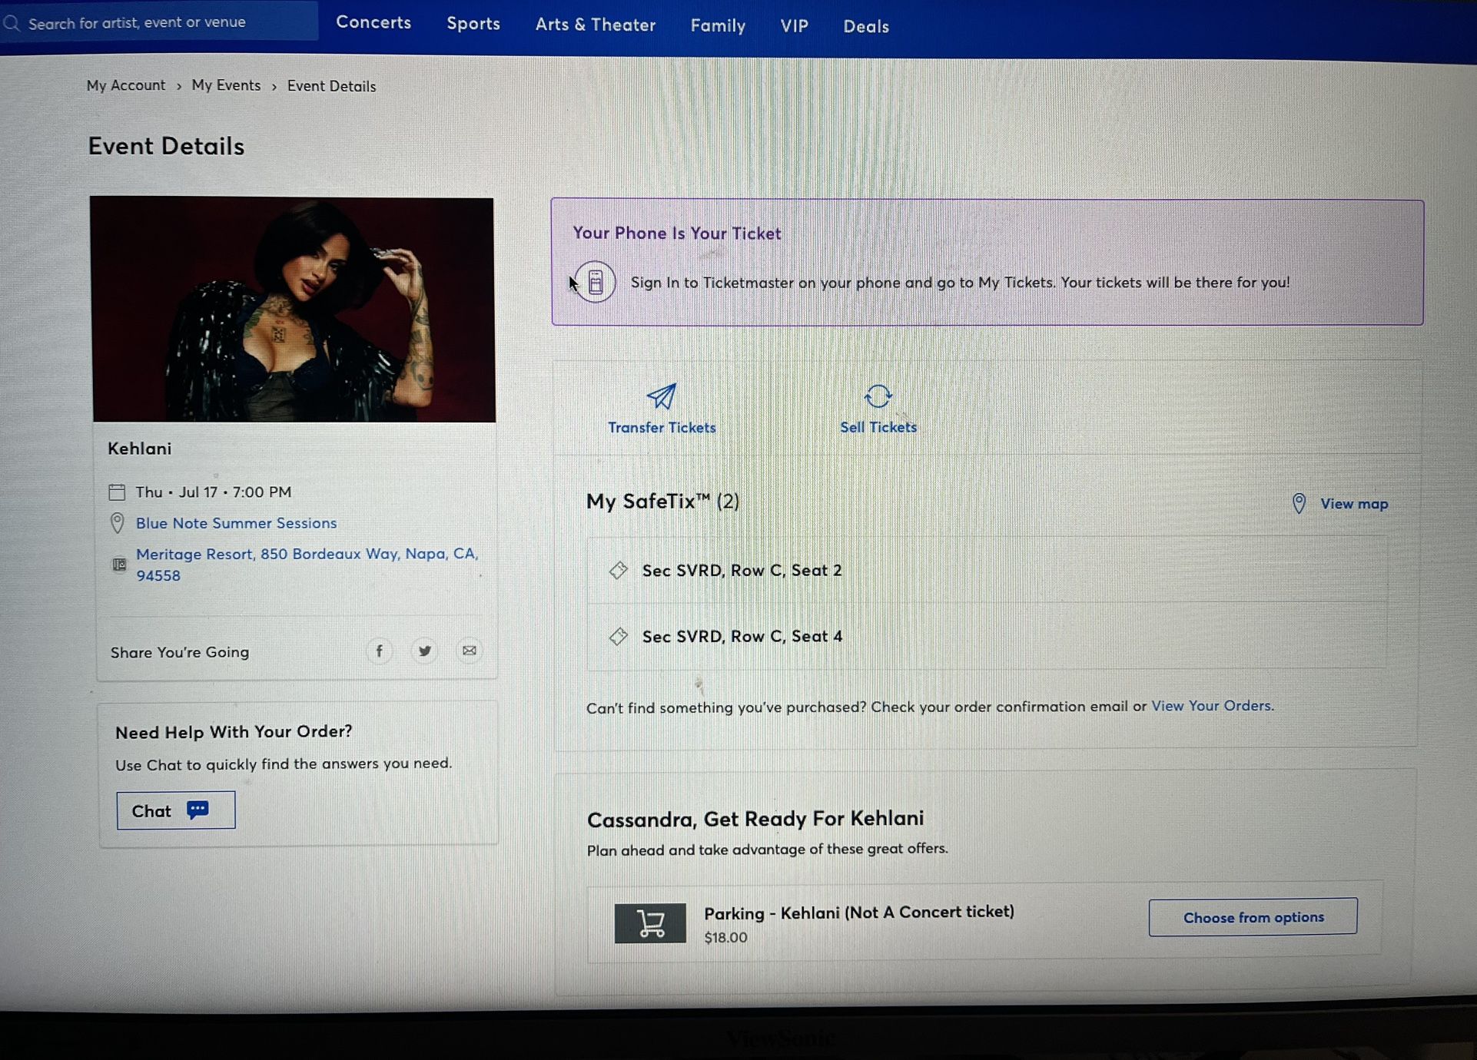Click the My SafeTix (2) heading
Screen dimensions: 1477x1060
click(x=662, y=502)
